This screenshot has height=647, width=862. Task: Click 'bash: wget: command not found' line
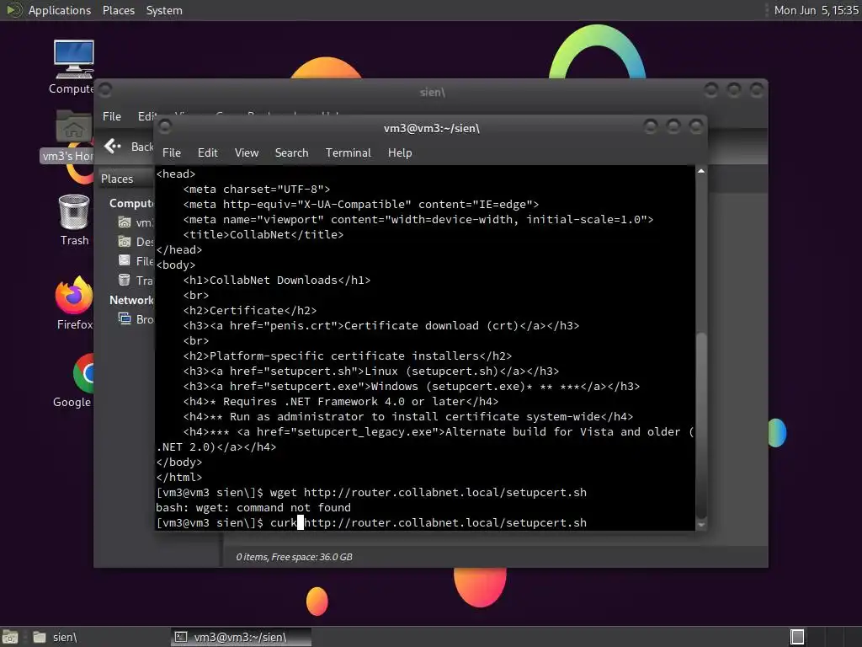tap(253, 507)
